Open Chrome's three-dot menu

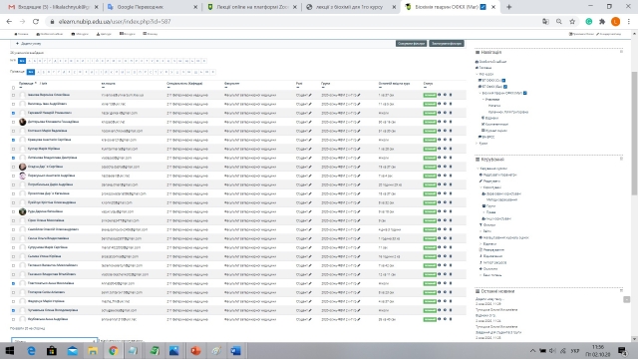[629, 22]
